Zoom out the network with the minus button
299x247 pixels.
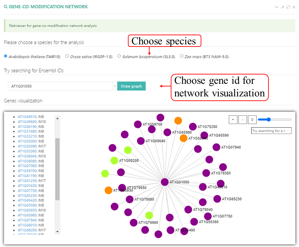243,120
